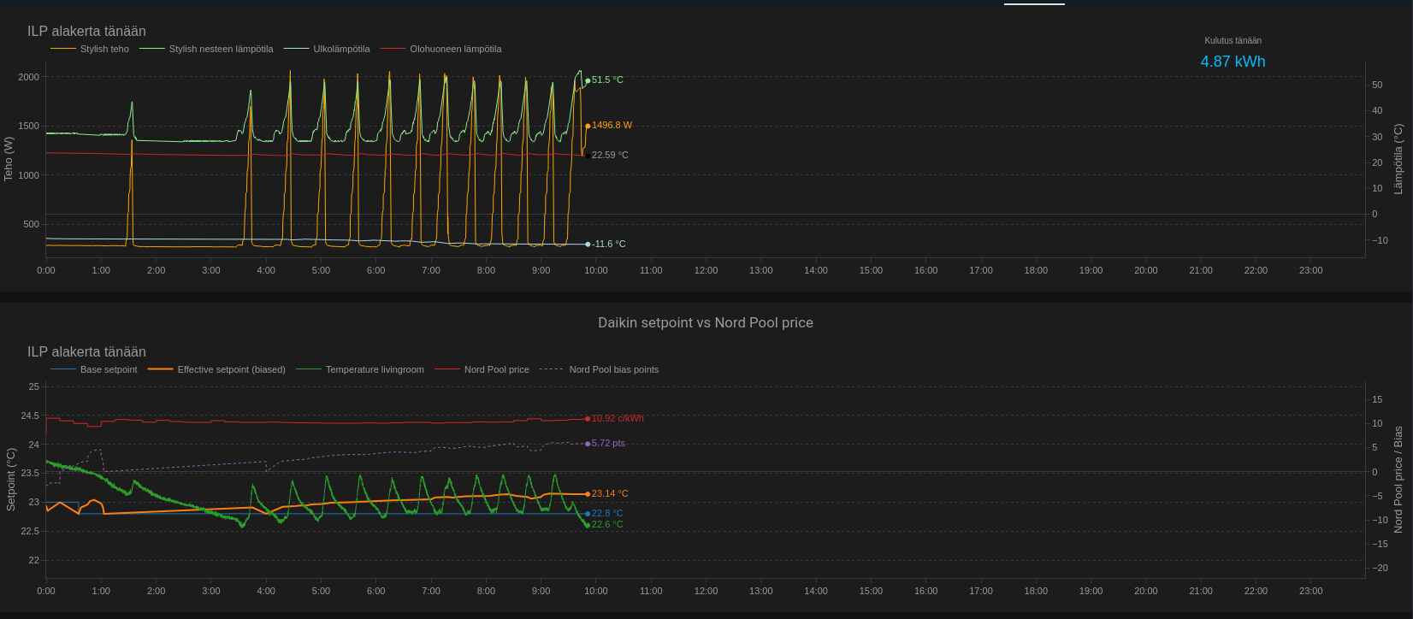
Task: Open the Kulutus tänään label
Action: 1233,40
